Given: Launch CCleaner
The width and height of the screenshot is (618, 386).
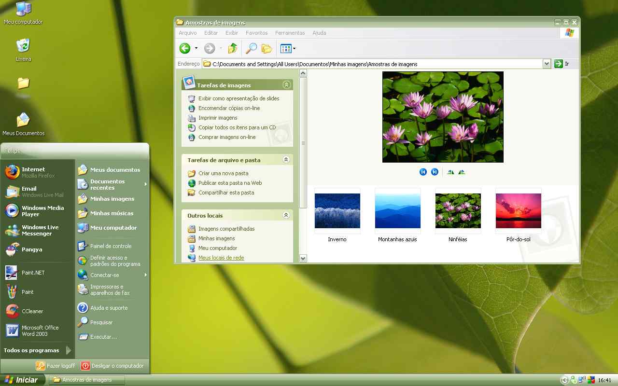Looking at the screenshot, I should (39, 311).
